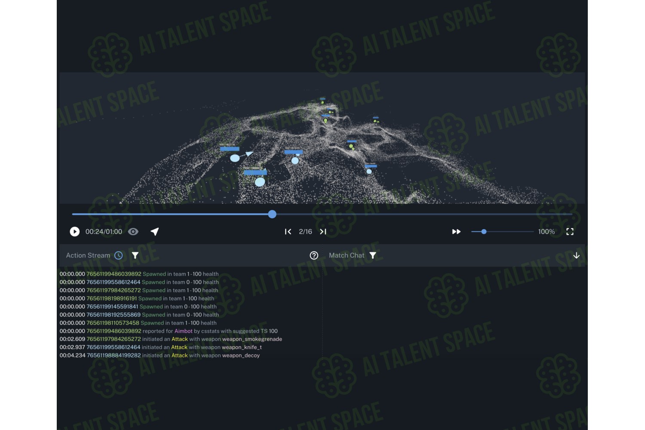Viewport: 645px width, 430px height.
Task: Click the Attack label in the weapon_decoy row
Action: pyautogui.click(x=180, y=356)
